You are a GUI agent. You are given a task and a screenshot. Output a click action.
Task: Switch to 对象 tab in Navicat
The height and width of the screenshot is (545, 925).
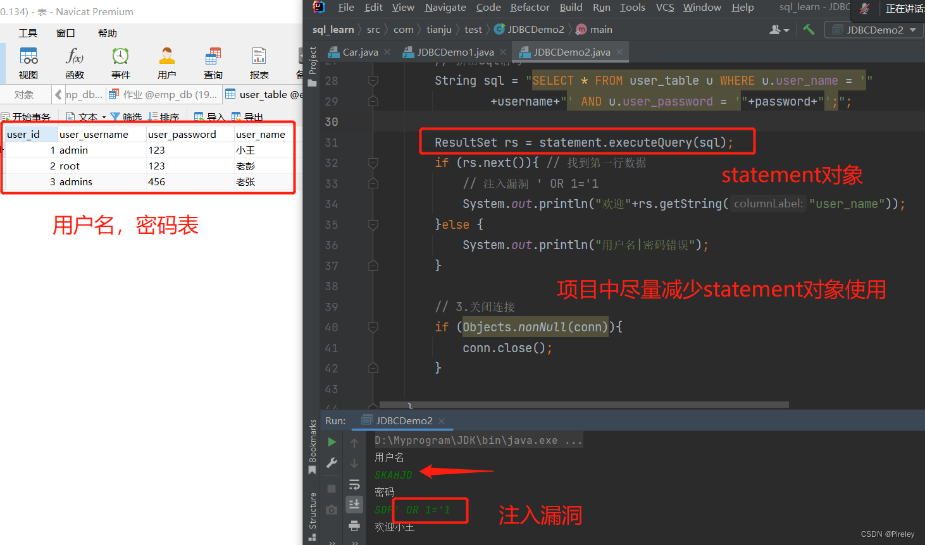click(24, 94)
